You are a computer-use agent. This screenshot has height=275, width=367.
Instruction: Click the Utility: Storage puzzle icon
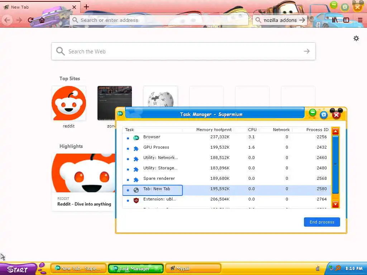(136, 169)
